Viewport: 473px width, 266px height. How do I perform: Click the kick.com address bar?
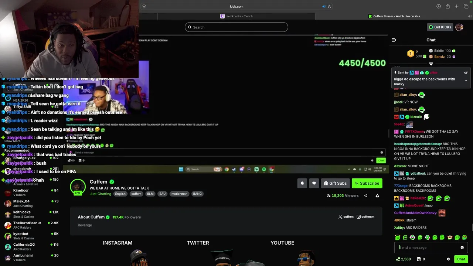point(236,6)
